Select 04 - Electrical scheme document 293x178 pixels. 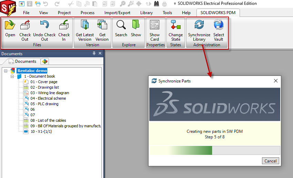pos(48,98)
